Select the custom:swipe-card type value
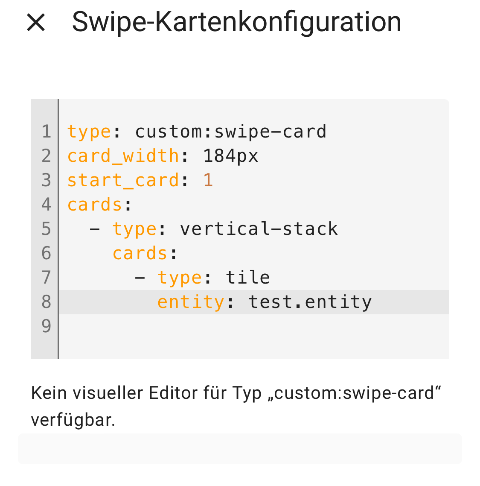Screen dimensions: 480x486 pos(230,131)
